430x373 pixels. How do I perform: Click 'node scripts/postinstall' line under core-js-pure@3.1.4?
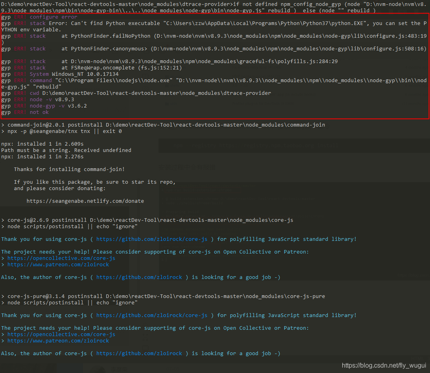coord(69,302)
